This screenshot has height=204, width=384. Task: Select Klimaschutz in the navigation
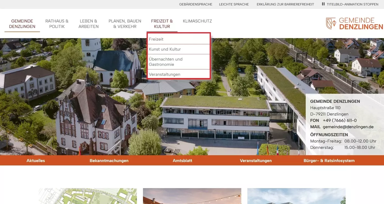(197, 21)
